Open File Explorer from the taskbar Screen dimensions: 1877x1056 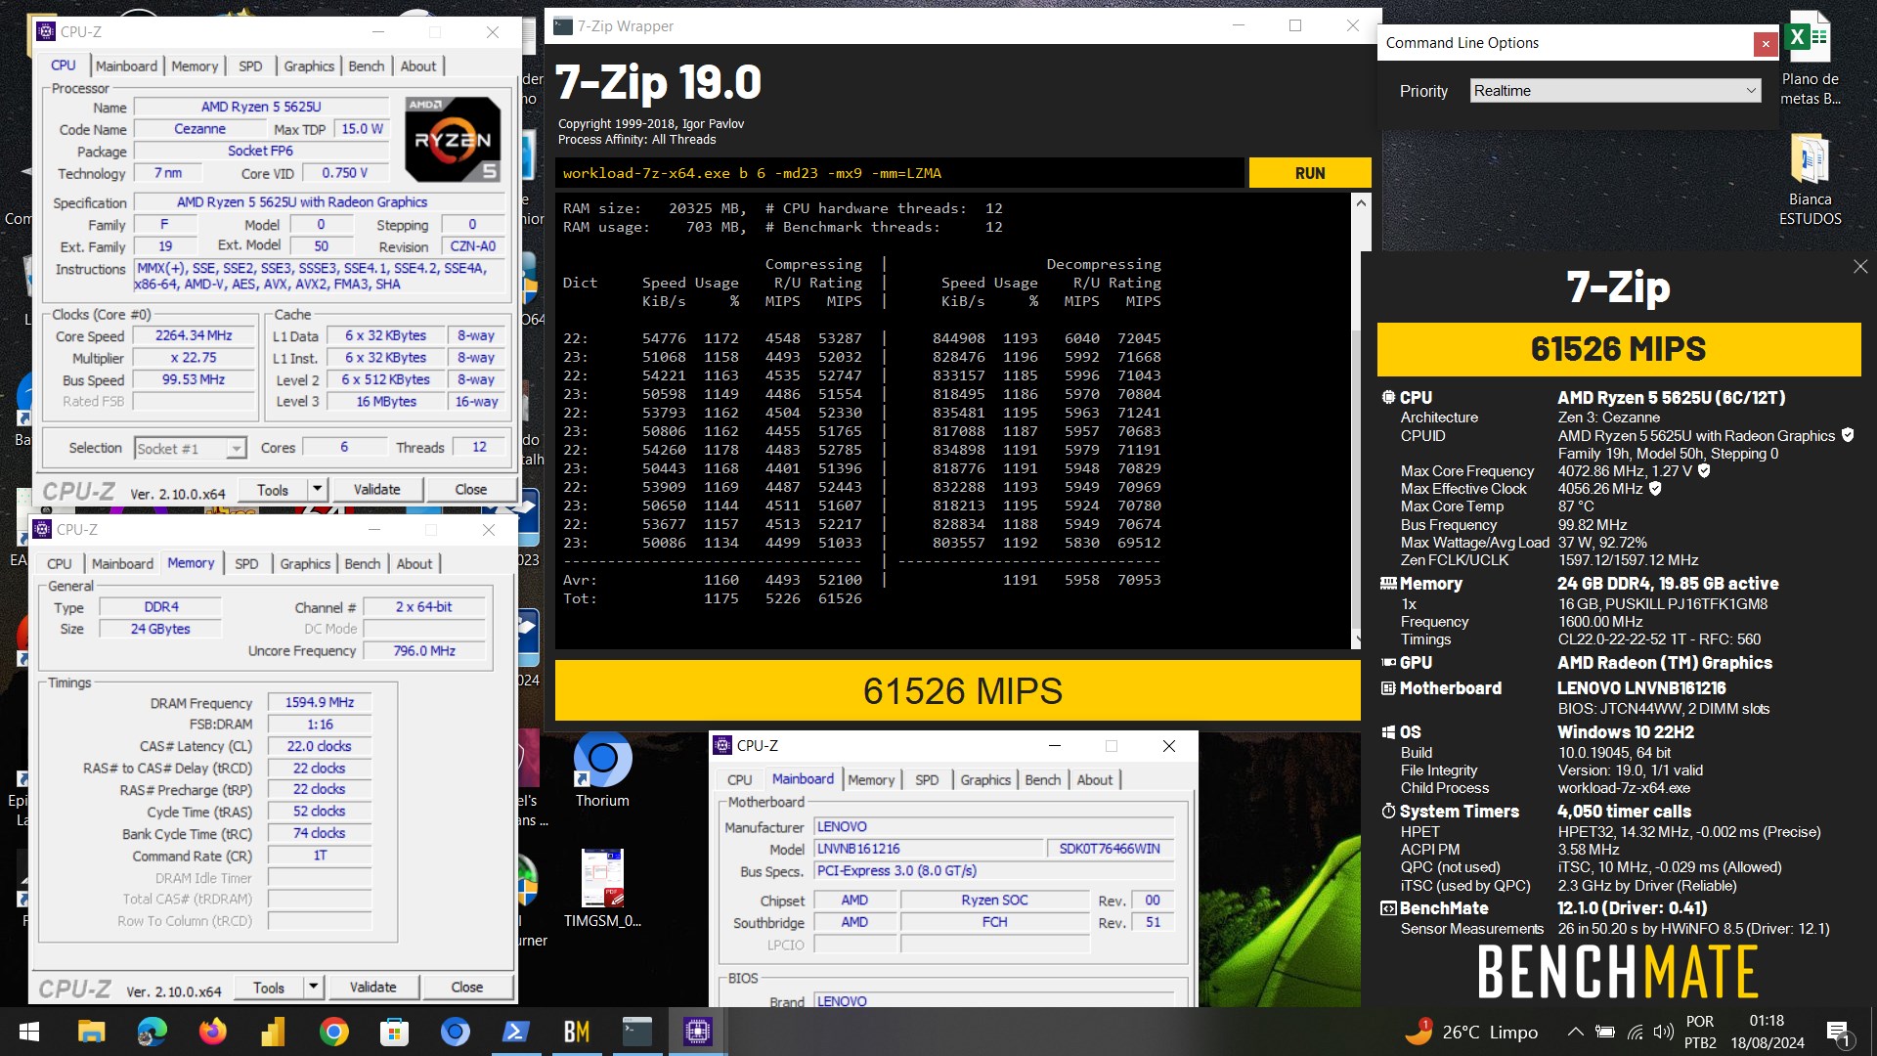(91, 1032)
